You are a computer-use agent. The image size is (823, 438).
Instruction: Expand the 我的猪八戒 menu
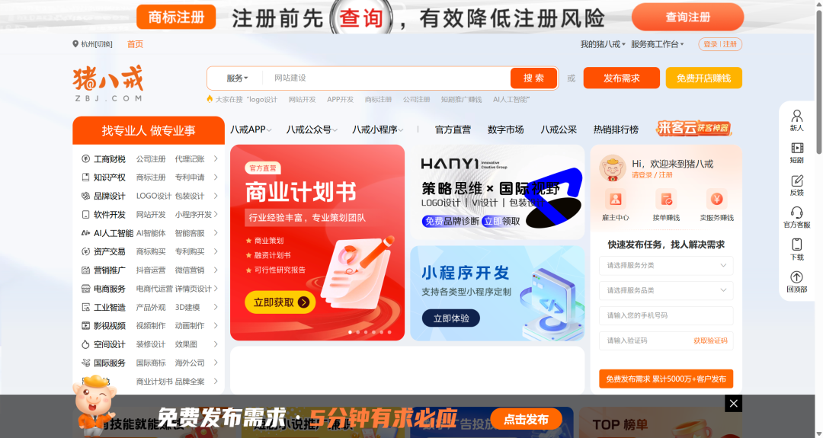603,44
